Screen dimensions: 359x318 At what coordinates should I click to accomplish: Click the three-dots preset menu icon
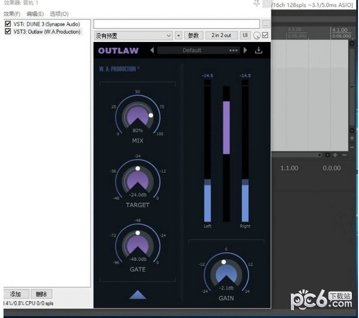(233, 51)
